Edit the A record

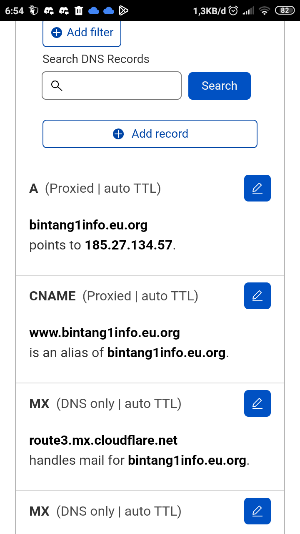pos(257,188)
